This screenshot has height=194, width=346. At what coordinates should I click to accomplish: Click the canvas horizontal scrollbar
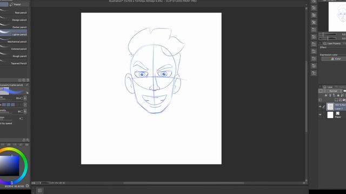point(184,183)
